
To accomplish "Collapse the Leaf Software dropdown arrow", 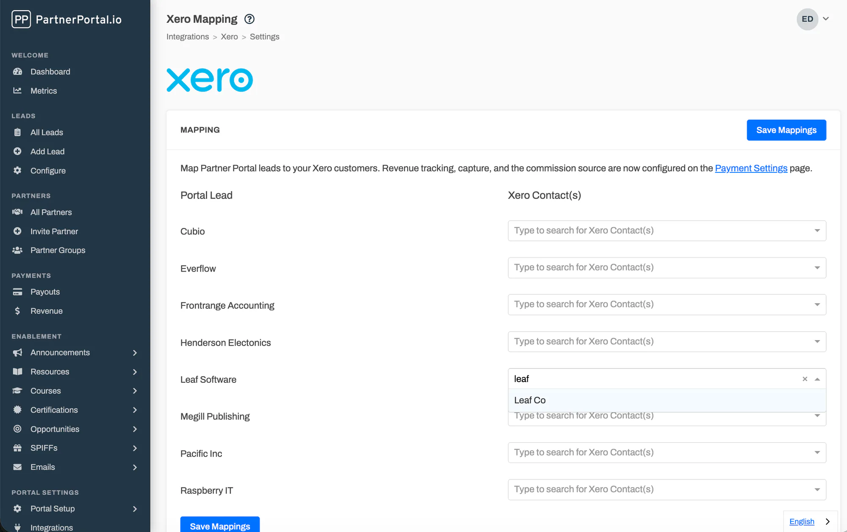I will click(817, 379).
